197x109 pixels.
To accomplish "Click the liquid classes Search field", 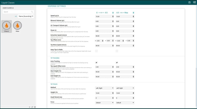I will click(x=18, y=12).
